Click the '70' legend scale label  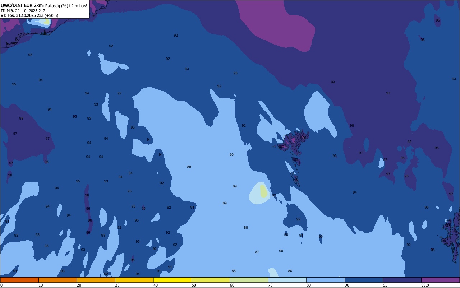pyautogui.click(x=270, y=285)
